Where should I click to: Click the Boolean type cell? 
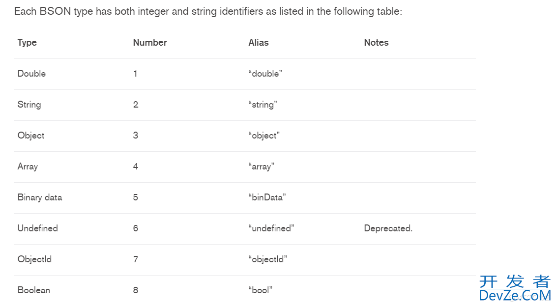33,290
